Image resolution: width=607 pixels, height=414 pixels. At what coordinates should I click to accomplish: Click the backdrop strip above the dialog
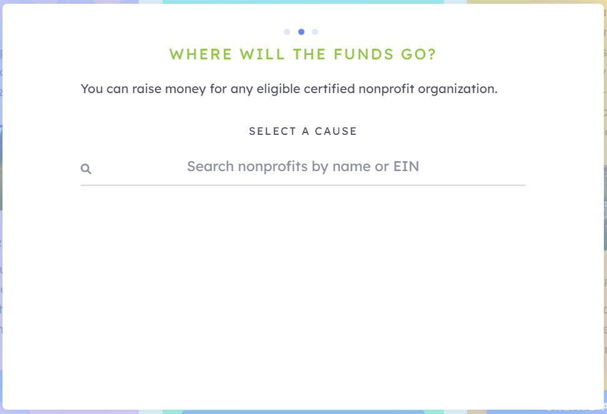[x=303, y=2]
